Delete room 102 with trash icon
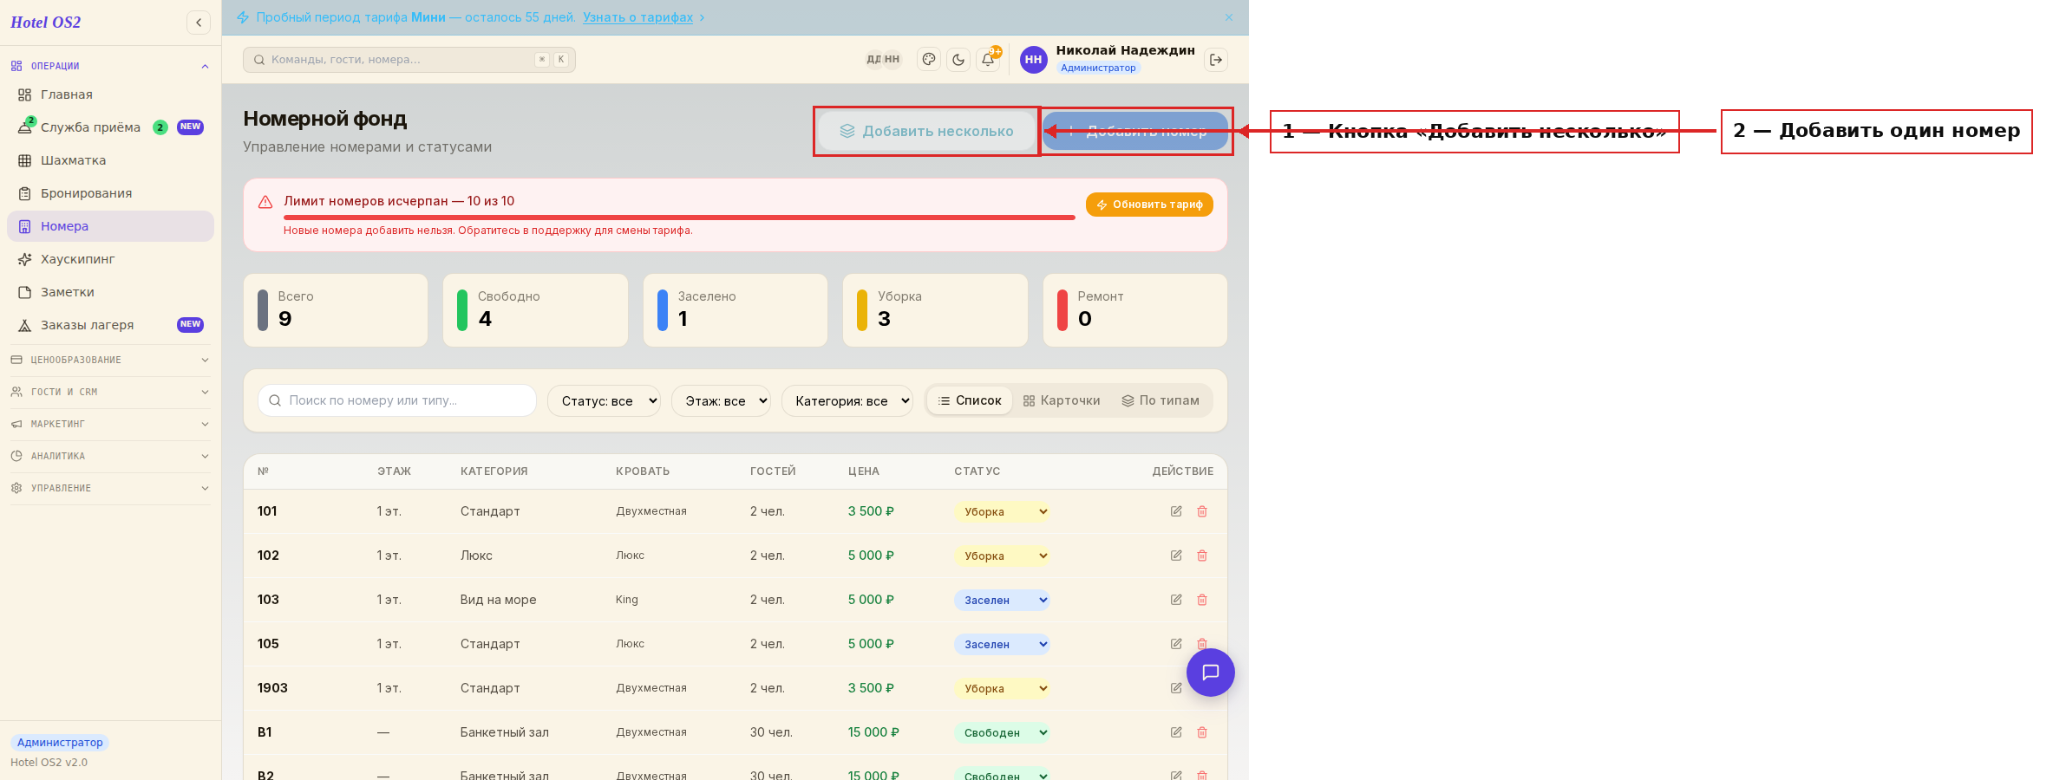This screenshot has width=2053, height=780. click(x=1202, y=556)
